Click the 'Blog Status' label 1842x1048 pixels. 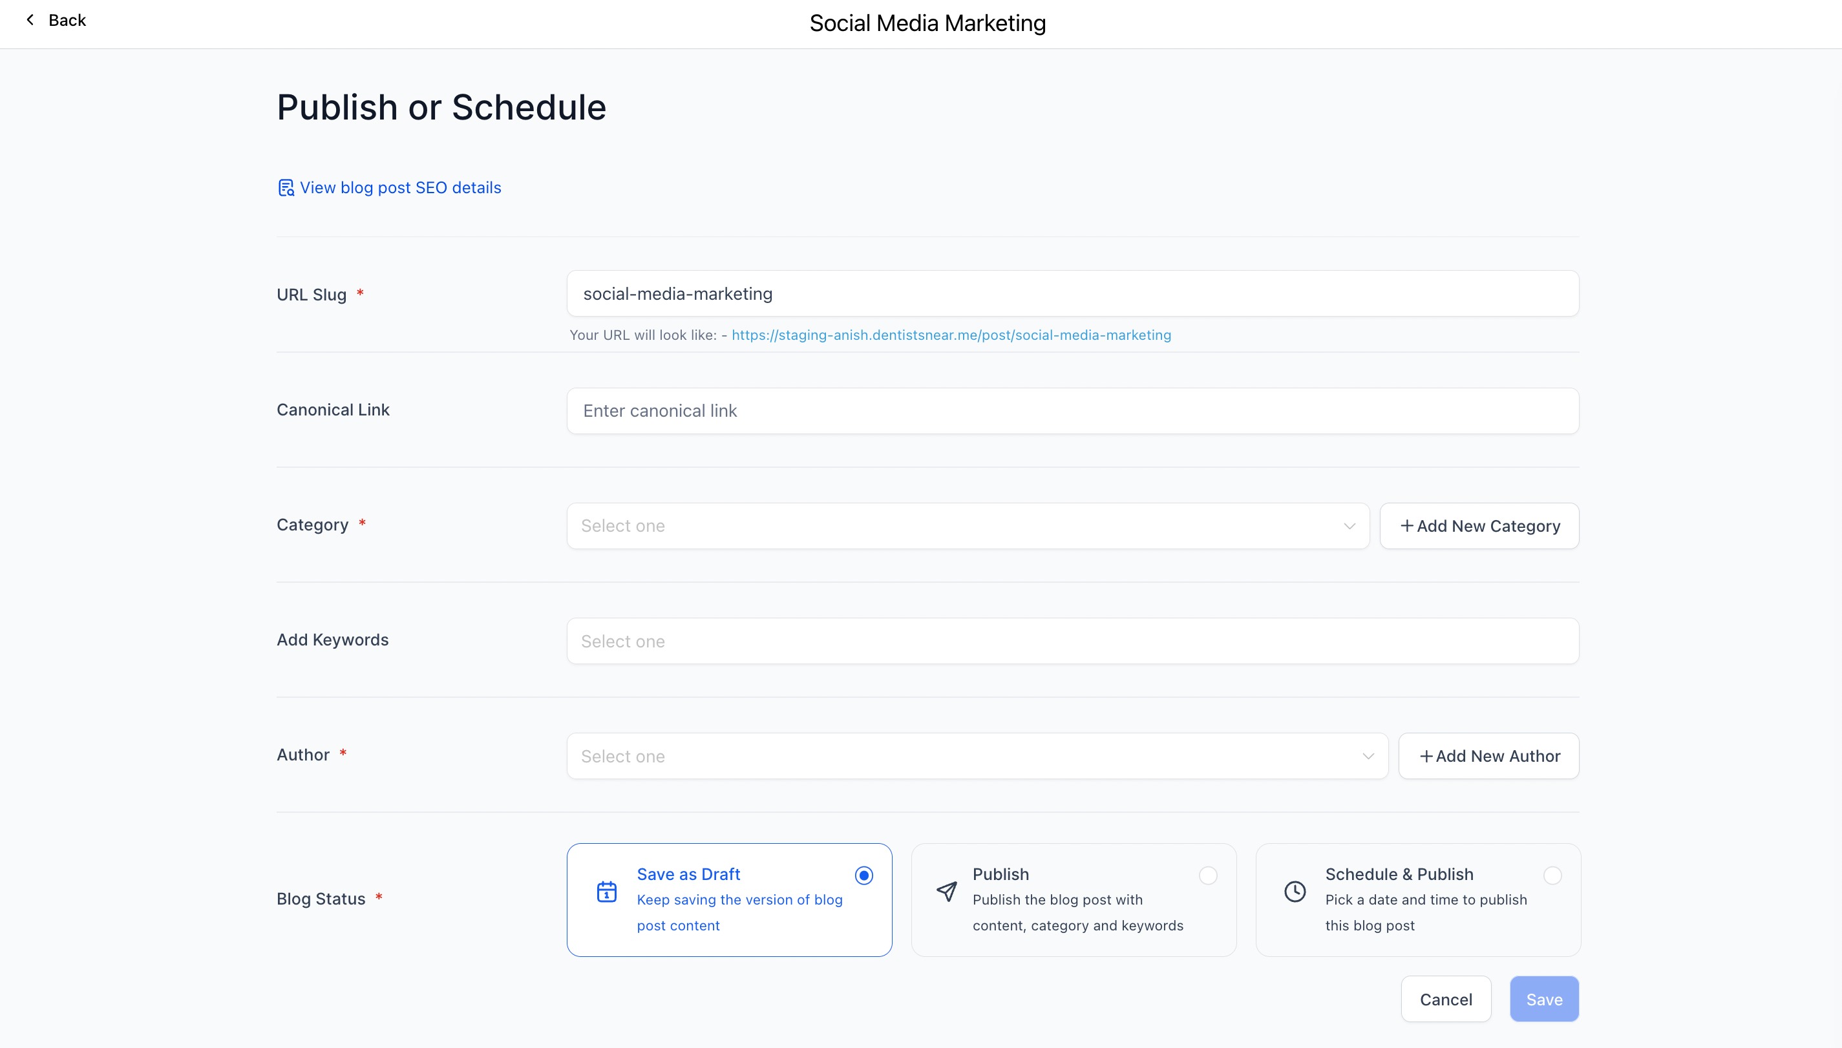[x=321, y=899]
